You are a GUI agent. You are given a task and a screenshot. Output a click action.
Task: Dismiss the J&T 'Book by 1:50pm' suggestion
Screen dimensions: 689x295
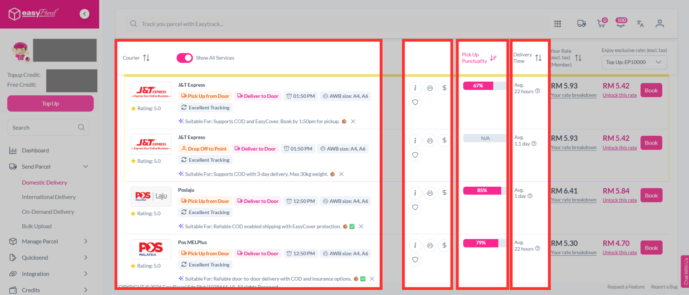(x=353, y=121)
